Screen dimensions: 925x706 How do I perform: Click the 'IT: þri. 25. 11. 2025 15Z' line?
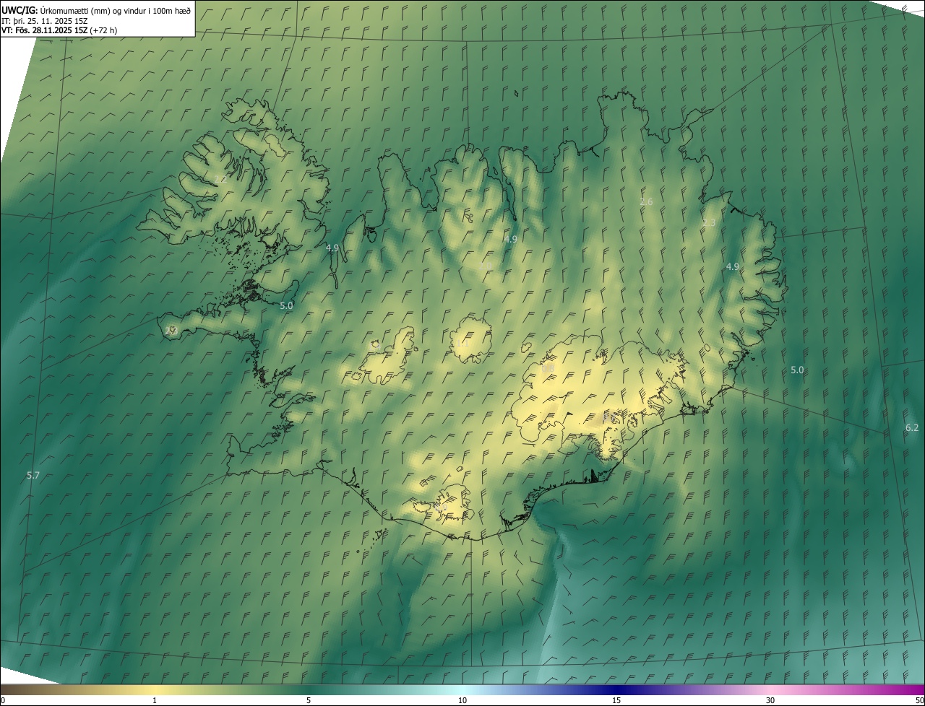[x=44, y=21]
